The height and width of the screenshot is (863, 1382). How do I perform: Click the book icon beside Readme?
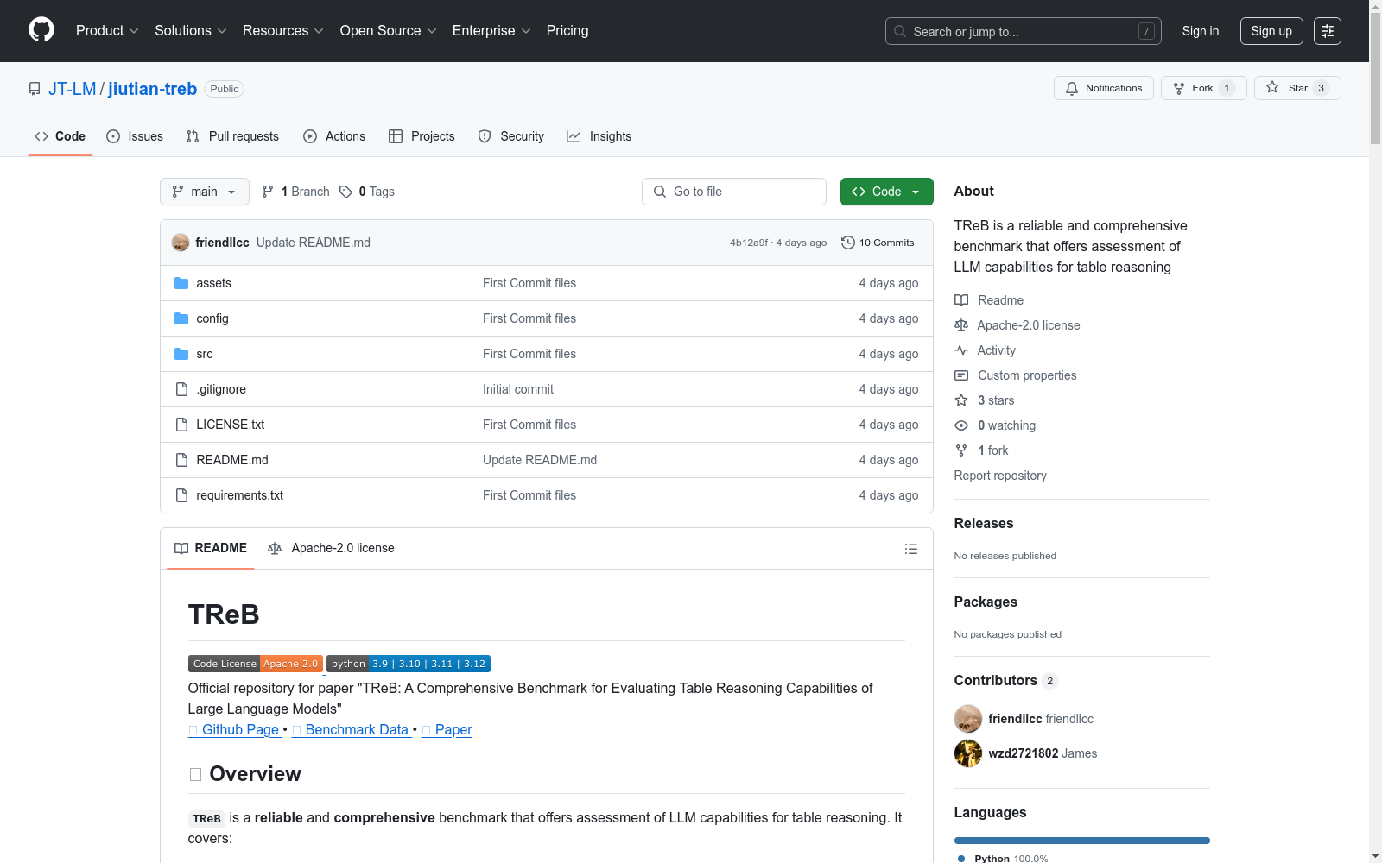tap(961, 300)
